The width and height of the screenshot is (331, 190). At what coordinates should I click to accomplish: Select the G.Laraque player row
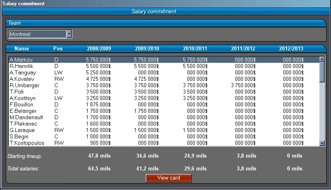pos(164,130)
